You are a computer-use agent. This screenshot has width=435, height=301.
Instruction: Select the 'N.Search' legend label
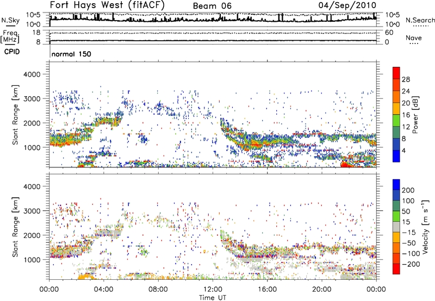[420, 20]
